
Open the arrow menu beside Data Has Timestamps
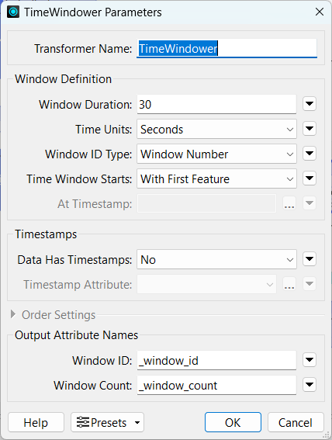coord(310,259)
